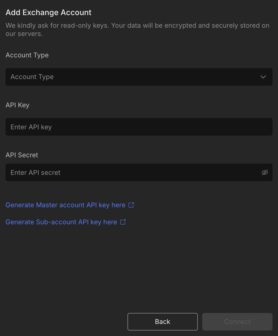
Task: Click external-link icon beside Master account link
Action: [131, 205]
